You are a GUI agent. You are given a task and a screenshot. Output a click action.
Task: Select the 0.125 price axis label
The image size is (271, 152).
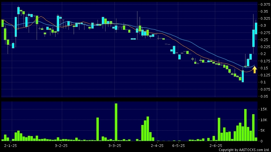265,75
